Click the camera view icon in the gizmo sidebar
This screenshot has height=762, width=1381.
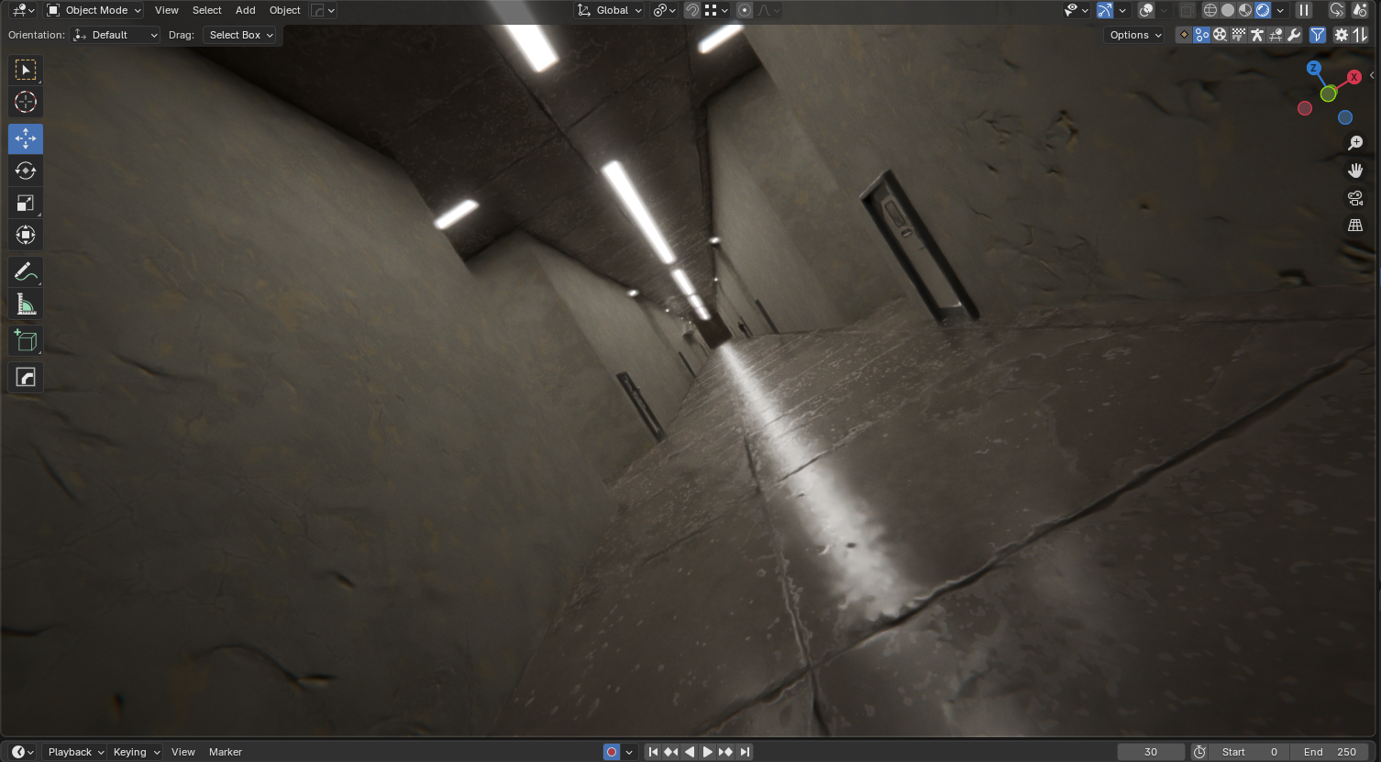point(1355,197)
